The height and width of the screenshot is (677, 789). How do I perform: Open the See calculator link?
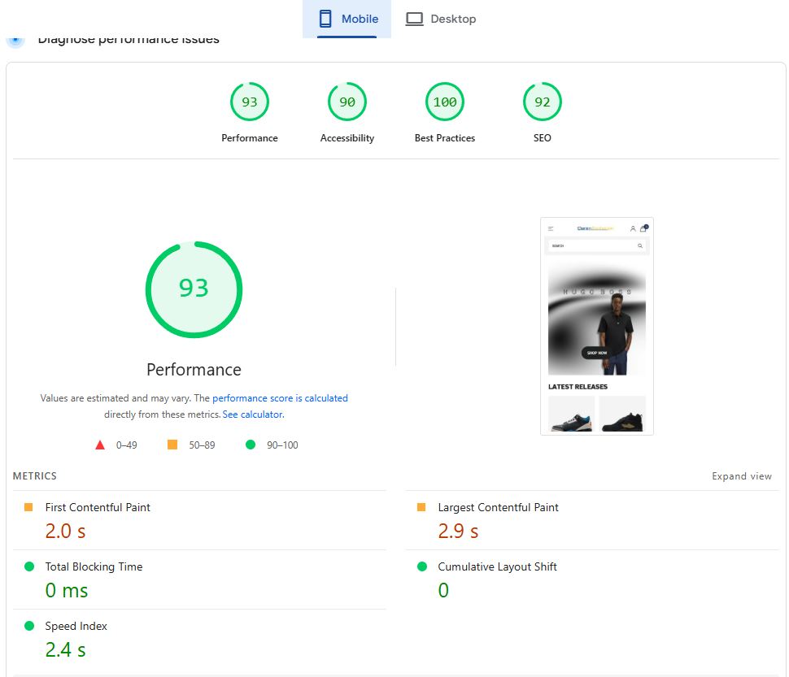(253, 414)
